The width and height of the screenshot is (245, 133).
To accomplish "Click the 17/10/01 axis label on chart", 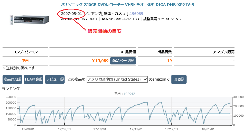I will tap(100, 129).
